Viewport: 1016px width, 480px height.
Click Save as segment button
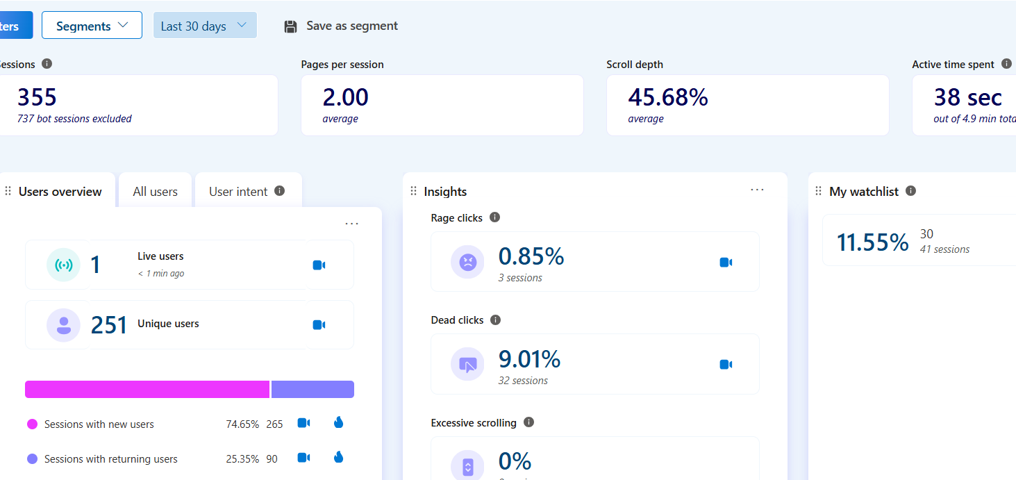click(x=341, y=26)
